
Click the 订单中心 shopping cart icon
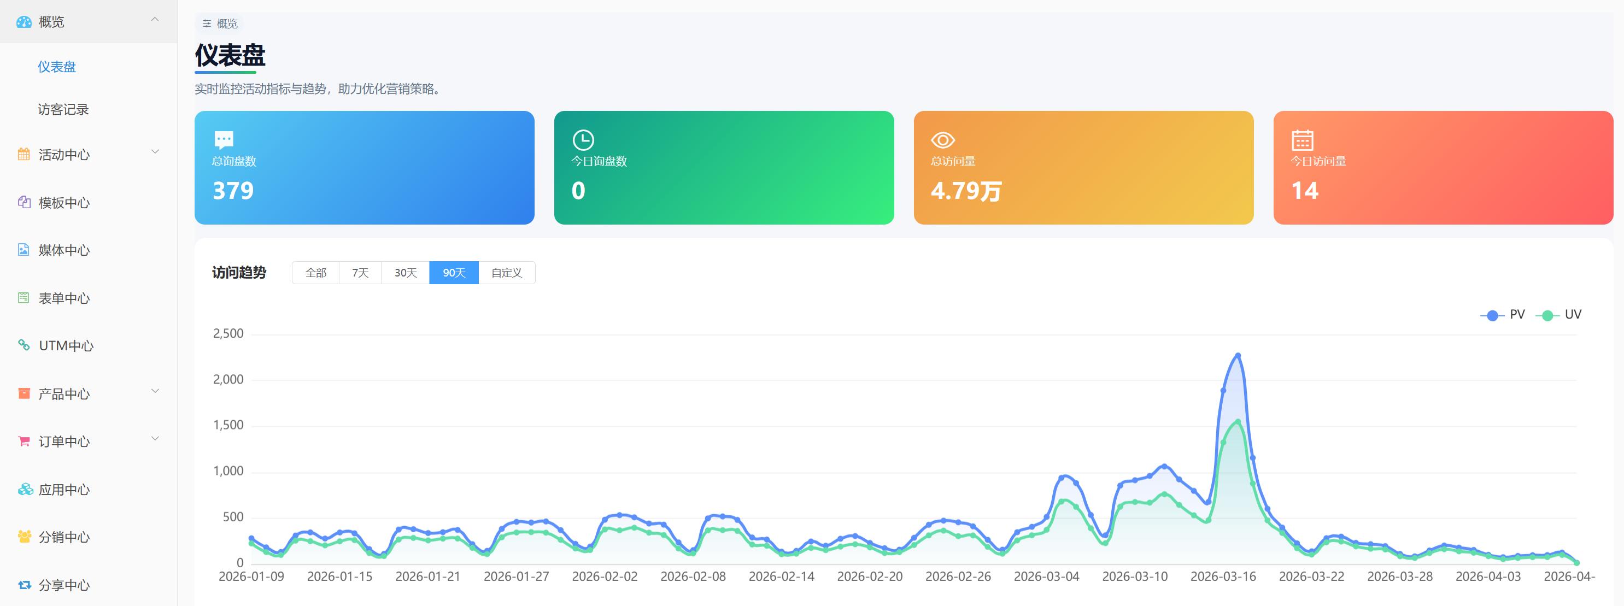24,441
